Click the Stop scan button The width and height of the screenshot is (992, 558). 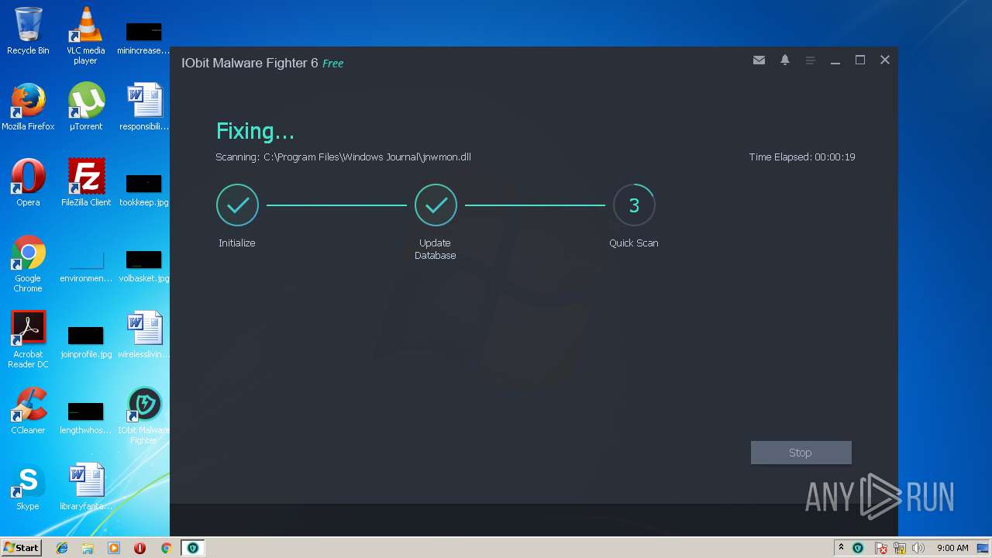(801, 453)
